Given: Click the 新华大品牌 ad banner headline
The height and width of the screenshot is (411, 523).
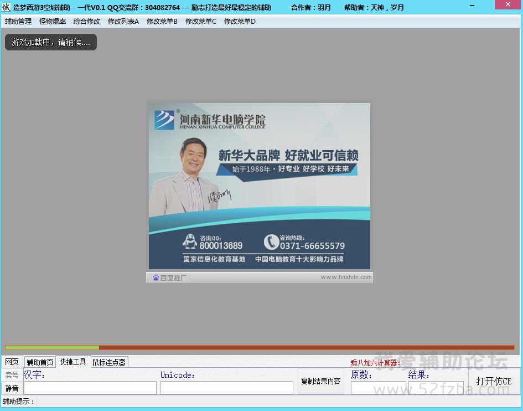Looking at the screenshot, I should click(288, 155).
